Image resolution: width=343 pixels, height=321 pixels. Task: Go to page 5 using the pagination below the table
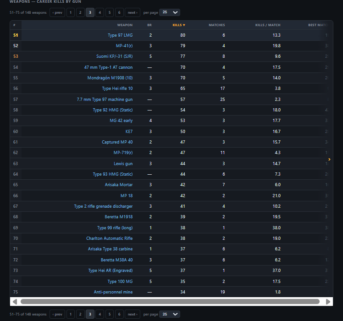tap(110, 314)
